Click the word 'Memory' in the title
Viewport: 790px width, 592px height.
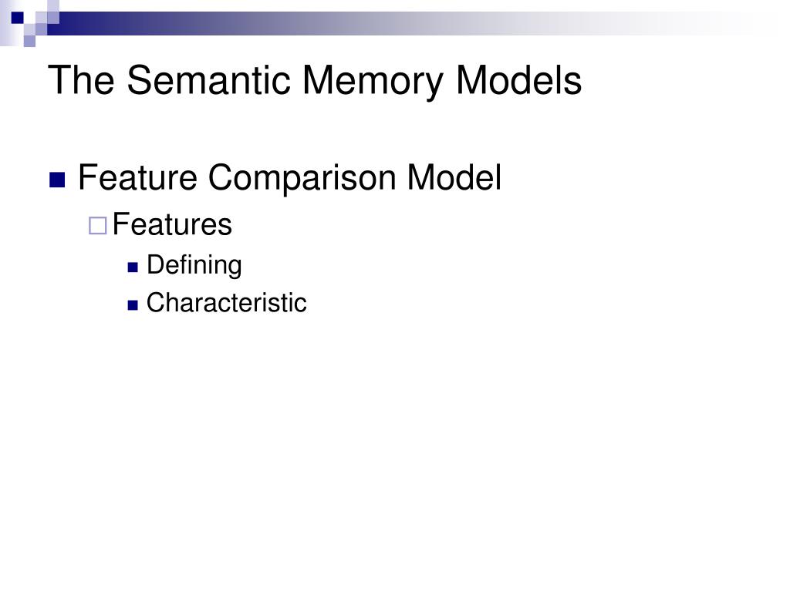373,82
